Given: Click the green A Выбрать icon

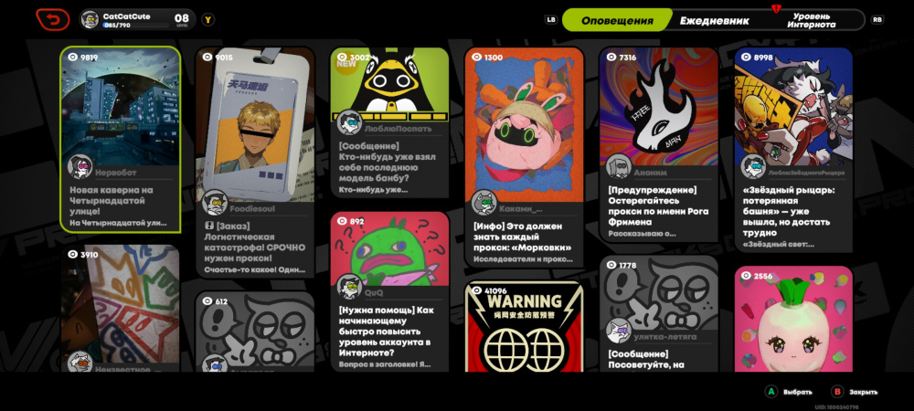Looking at the screenshot, I should click(x=771, y=392).
